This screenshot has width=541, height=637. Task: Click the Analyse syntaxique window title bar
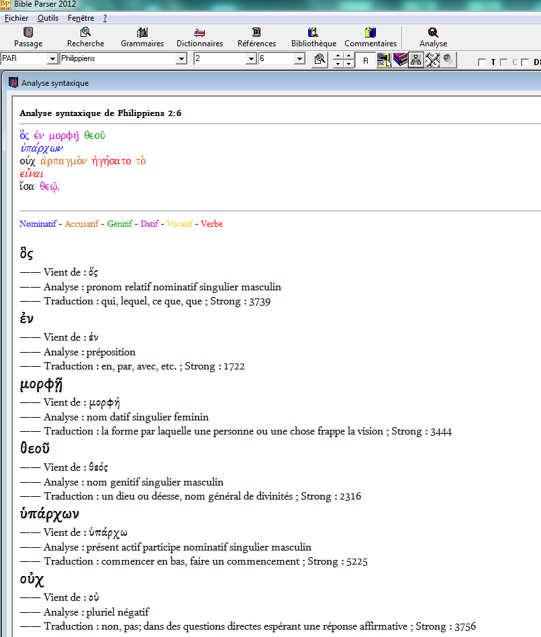[273, 83]
